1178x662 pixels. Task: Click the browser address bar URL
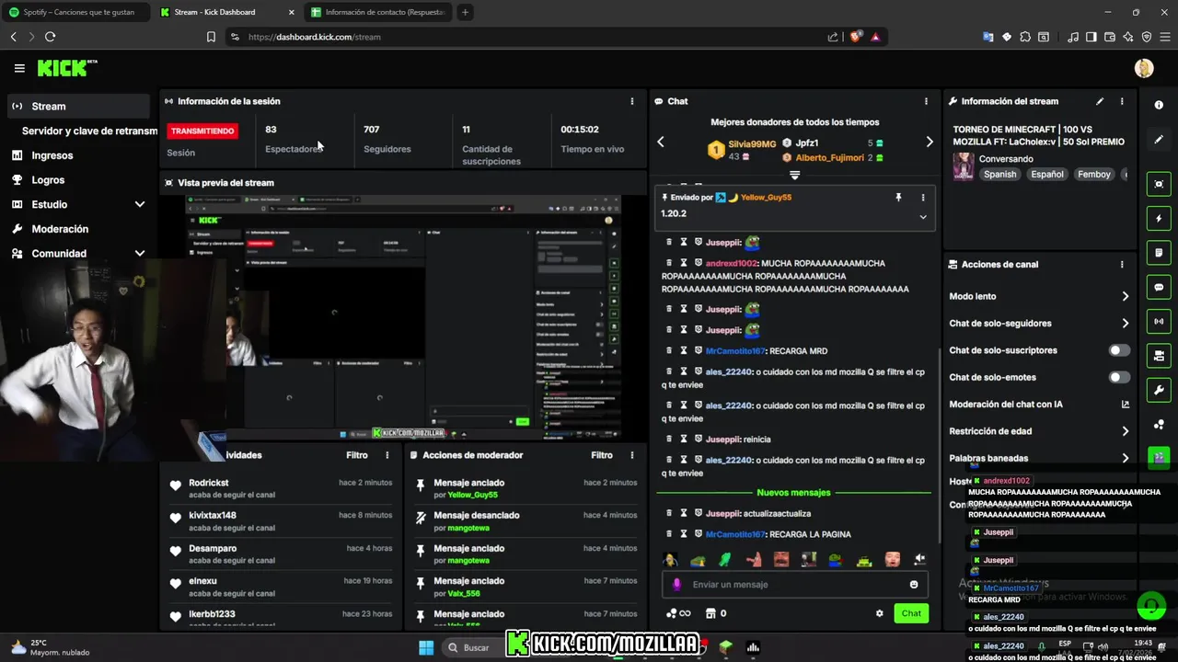pyautogui.click(x=315, y=37)
